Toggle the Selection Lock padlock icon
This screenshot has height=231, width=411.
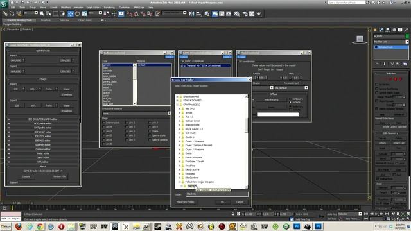(x=232, y=214)
